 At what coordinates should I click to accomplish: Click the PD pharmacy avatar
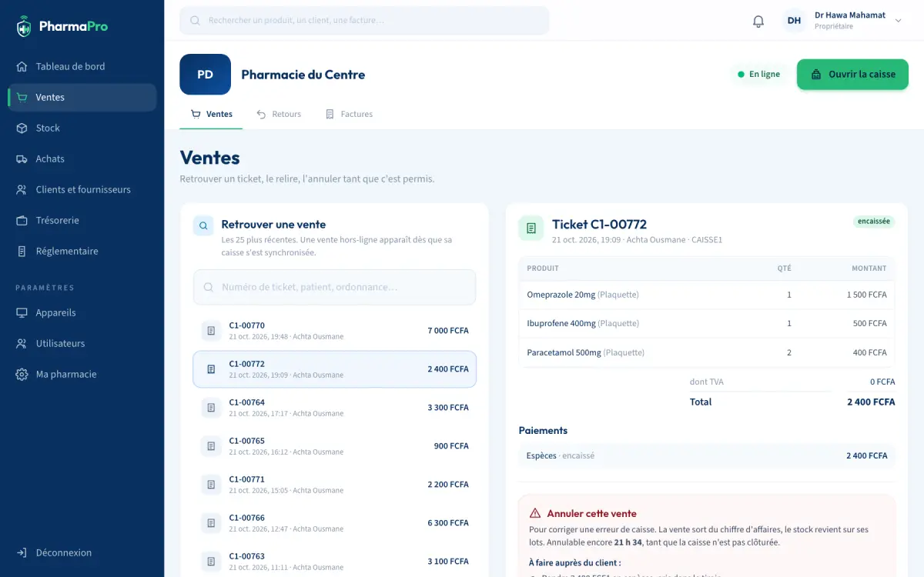coord(205,75)
